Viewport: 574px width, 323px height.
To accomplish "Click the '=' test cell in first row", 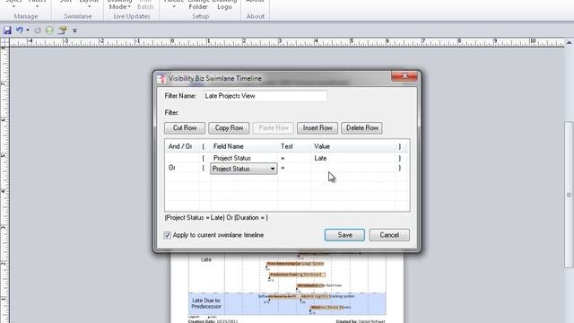I will click(x=294, y=158).
